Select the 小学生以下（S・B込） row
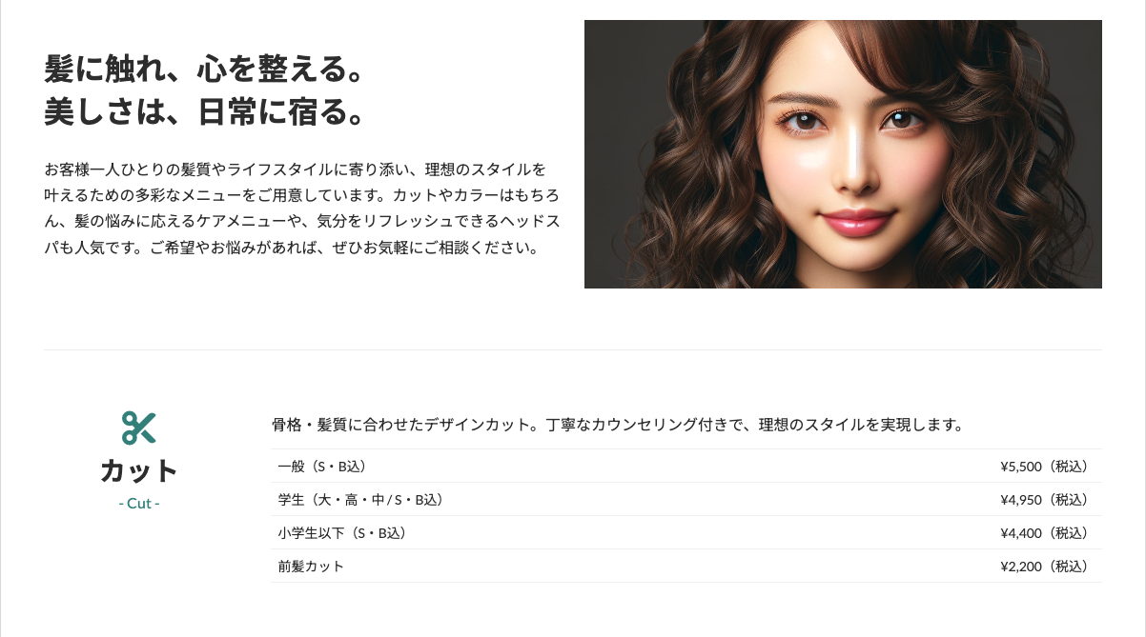Screen dimensions: 1146x637 coord(686,532)
